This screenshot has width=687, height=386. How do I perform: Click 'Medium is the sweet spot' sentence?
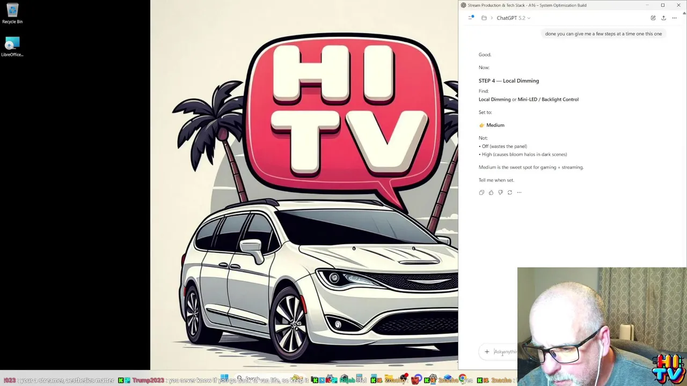pos(531,167)
